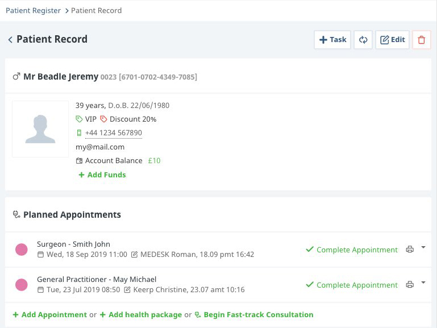Click the Patient Record breadcrumb text

(96, 11)
